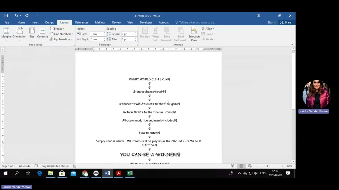Switch to the Mailings tab
The image size is (339, 190).
100,22
